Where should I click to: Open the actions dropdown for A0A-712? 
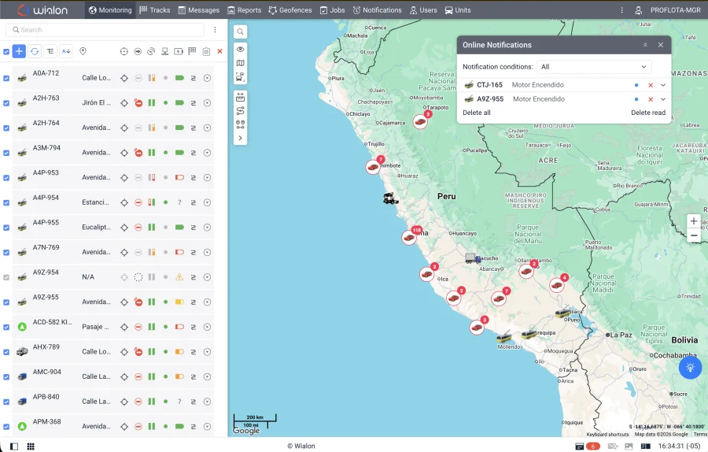tap(207, 78)
